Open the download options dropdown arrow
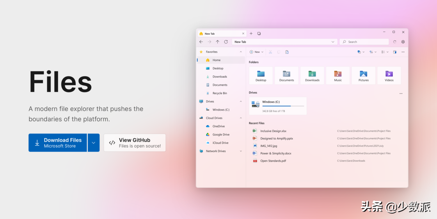This screenshot has width=437, height=219. tap(94, 143)
